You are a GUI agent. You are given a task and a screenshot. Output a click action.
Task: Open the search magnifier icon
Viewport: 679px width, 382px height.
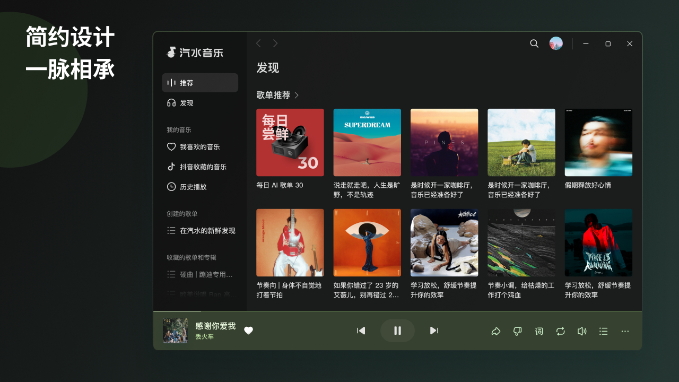(x=534, y=44)
